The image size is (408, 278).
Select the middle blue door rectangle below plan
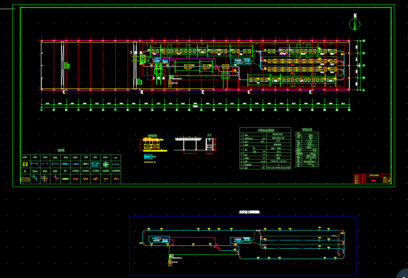pos(195,92)
